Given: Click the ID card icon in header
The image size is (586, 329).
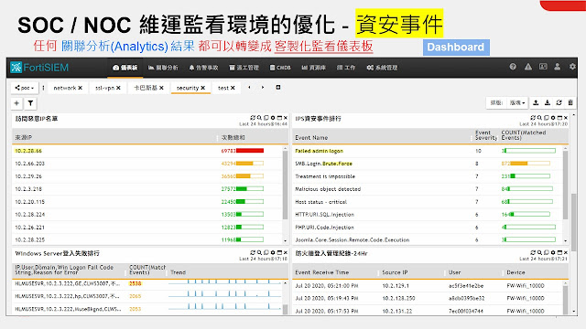Looking at the screenshot, I should (543, 67).
